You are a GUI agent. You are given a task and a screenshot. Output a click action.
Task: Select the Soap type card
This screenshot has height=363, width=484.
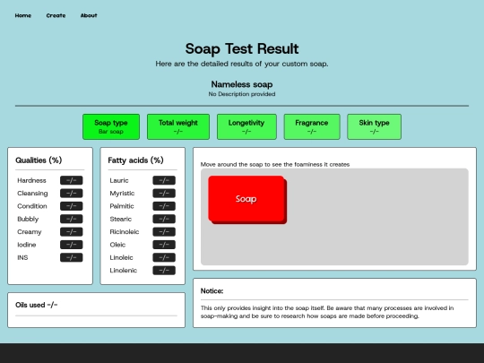pos(111,127)
